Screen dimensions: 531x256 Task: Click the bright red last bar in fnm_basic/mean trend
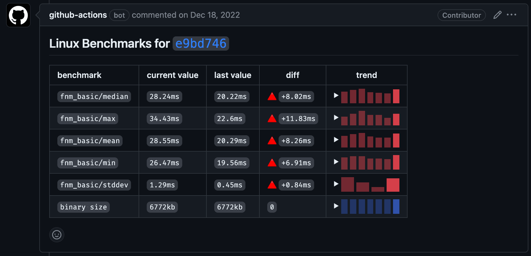click(x=396, y=141)
